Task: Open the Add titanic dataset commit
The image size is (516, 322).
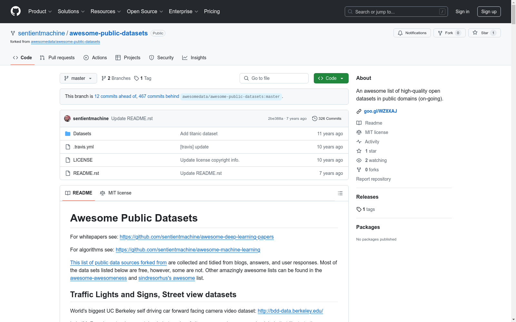Action: (199, 134)
